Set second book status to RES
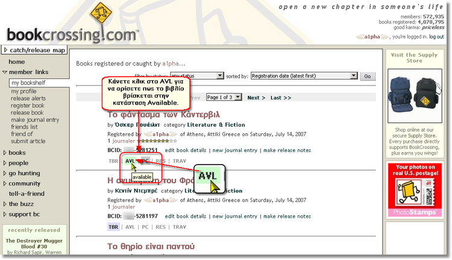 [x=160, y=227]
